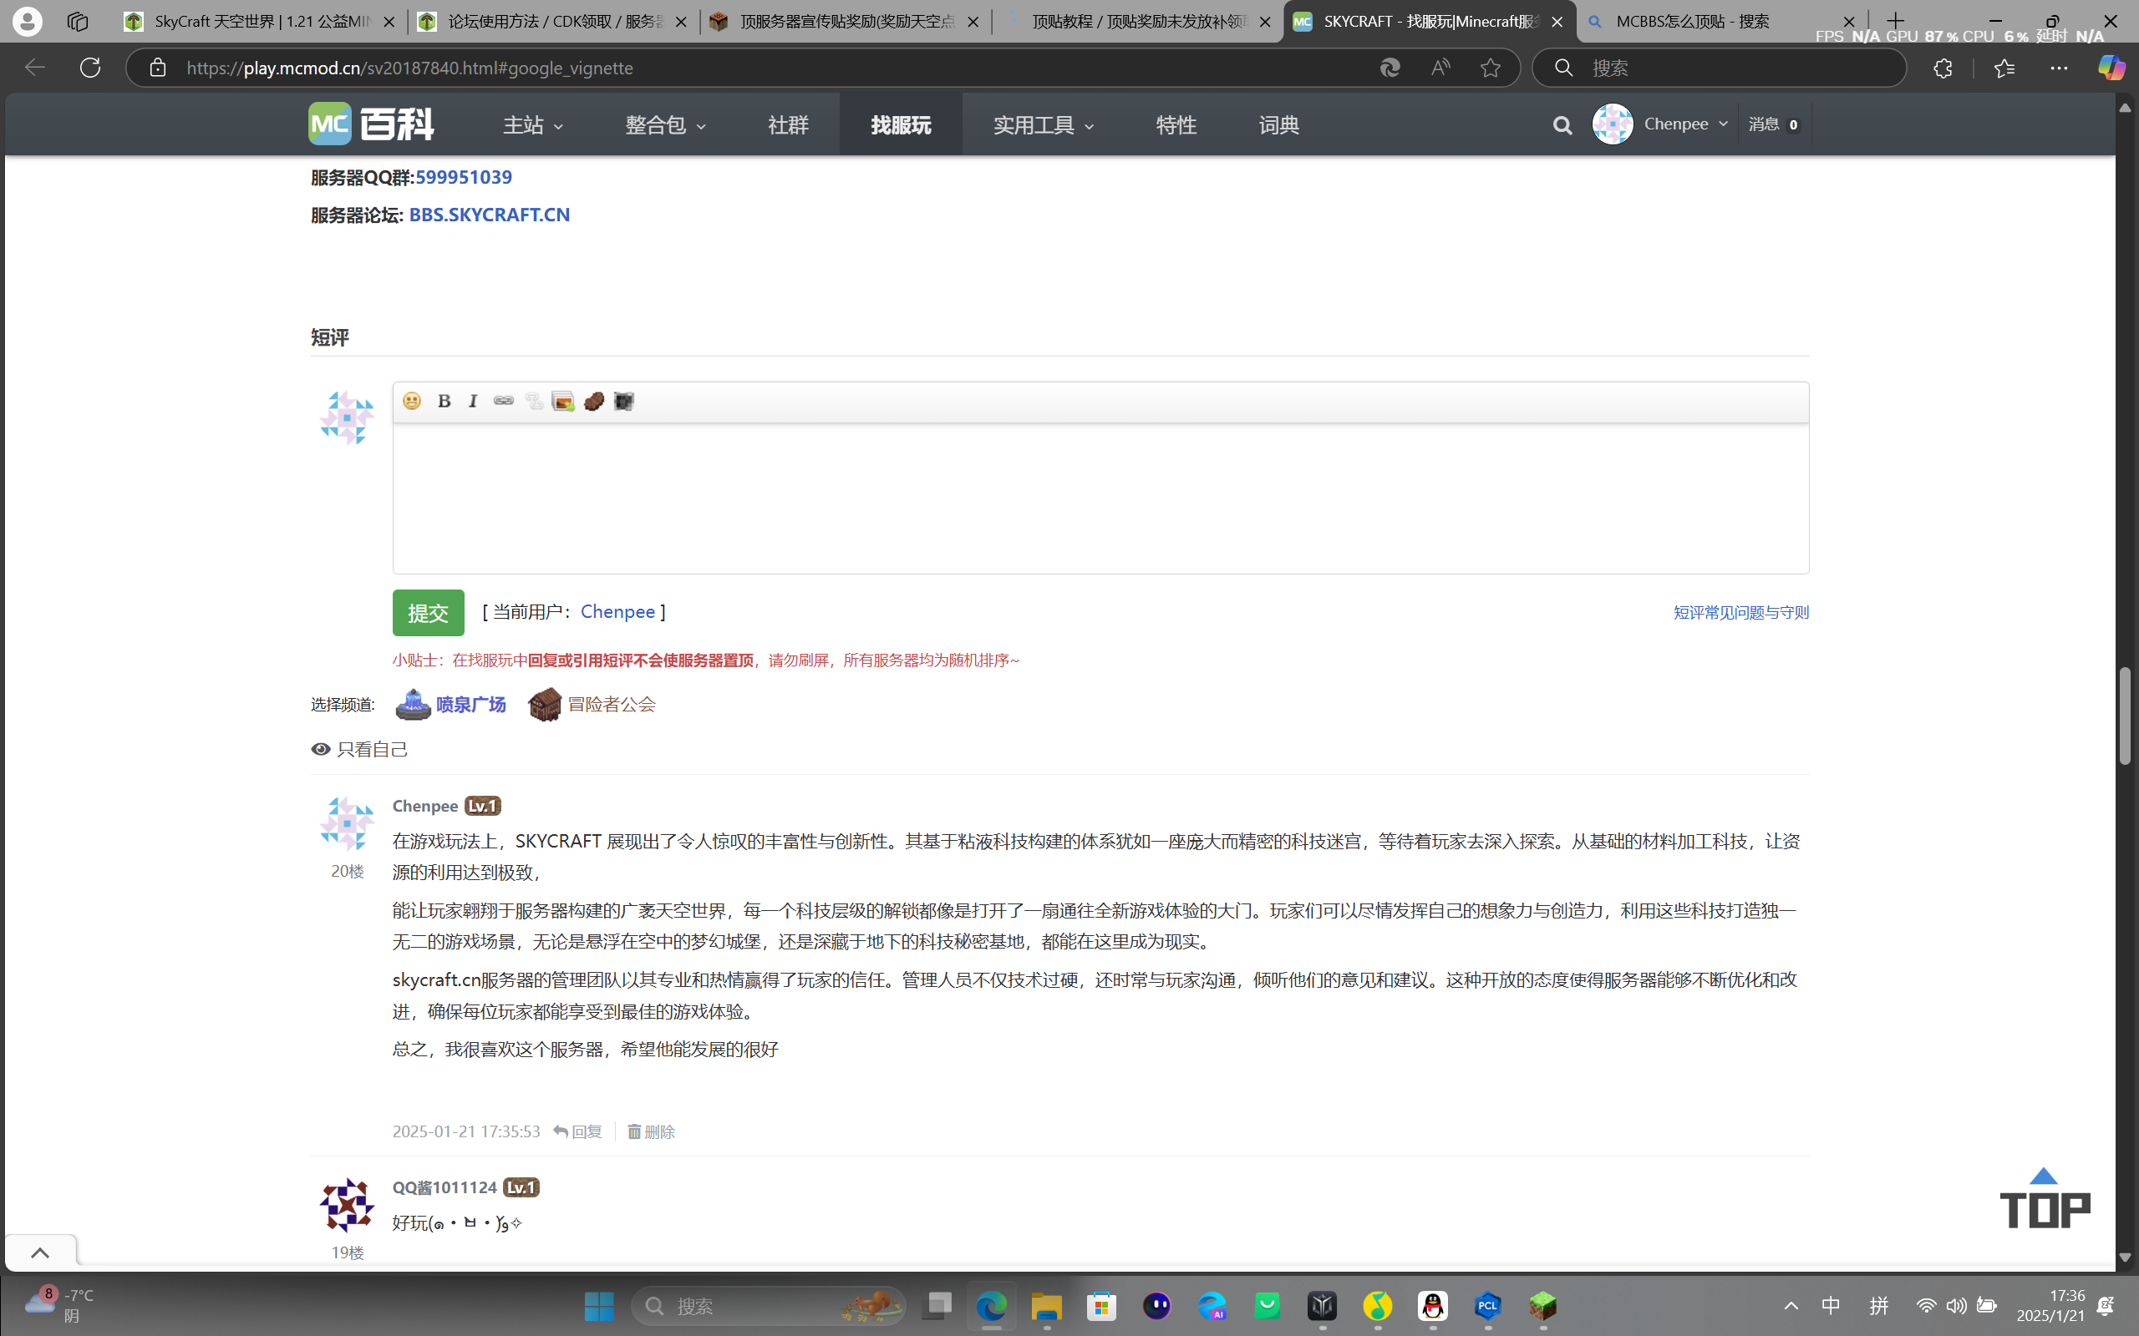Insert an image via the picture icon
Viewport: 2139px width, 1336px height.
point(563,401)
